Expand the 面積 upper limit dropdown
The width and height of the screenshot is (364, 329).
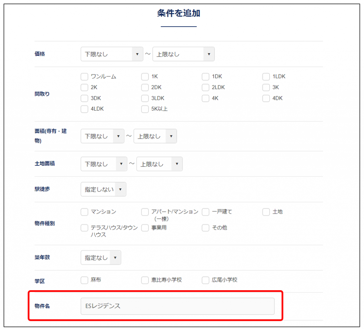click(155, 136)
